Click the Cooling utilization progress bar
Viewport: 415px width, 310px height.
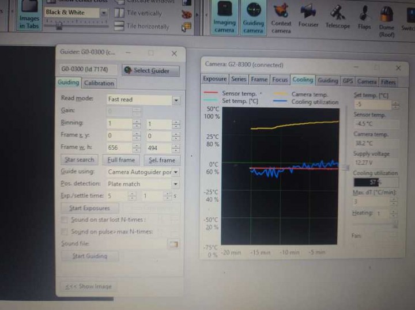point(376,182)
